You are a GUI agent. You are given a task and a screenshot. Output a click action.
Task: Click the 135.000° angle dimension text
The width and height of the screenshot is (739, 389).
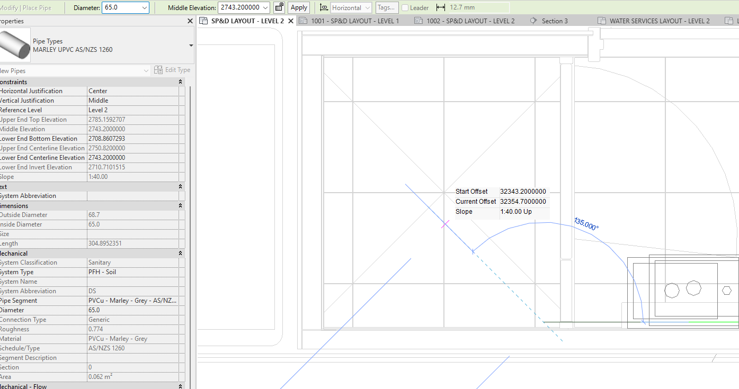click(586, 224)
